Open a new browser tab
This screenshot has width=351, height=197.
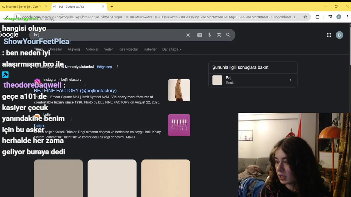[x=112, y=7]
